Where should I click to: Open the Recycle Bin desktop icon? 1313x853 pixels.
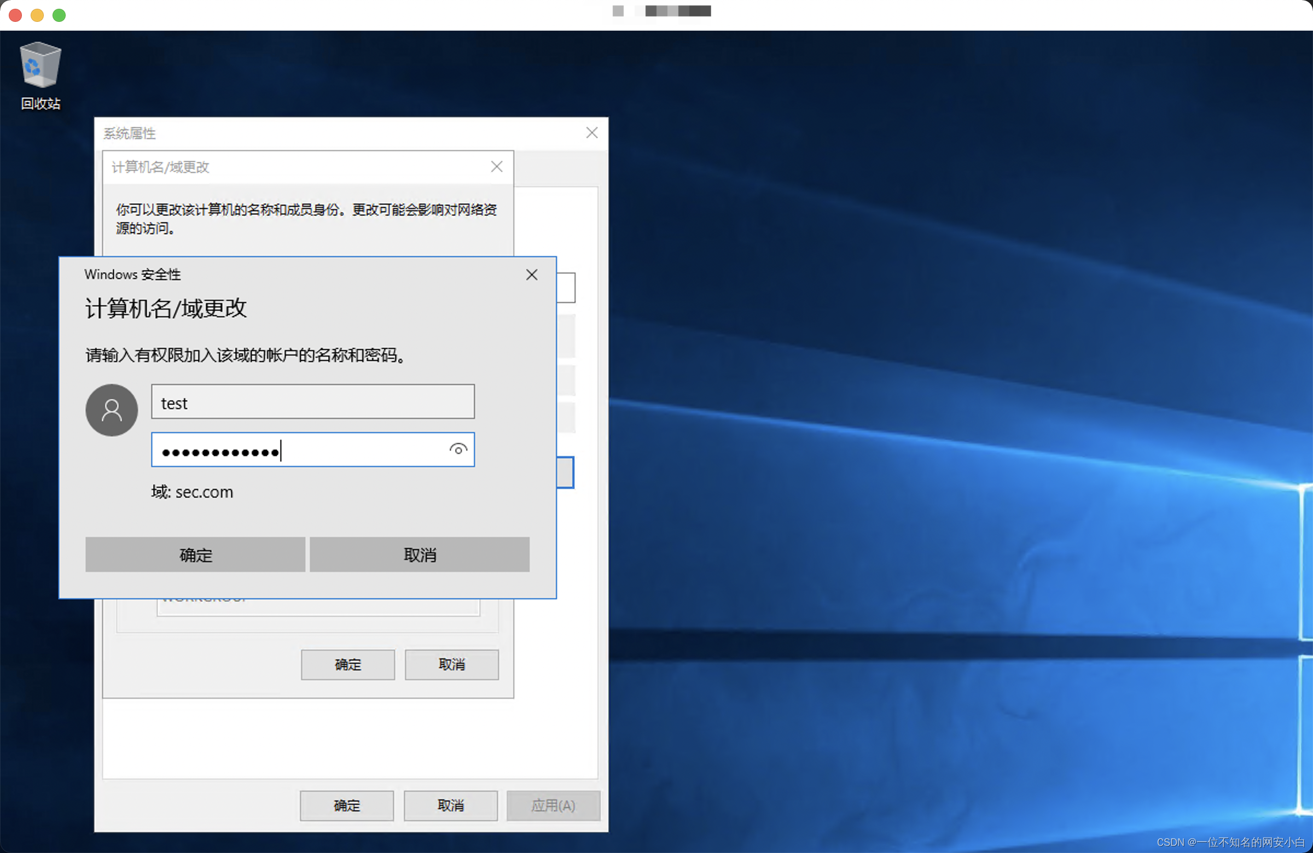(x=40, y=75)
